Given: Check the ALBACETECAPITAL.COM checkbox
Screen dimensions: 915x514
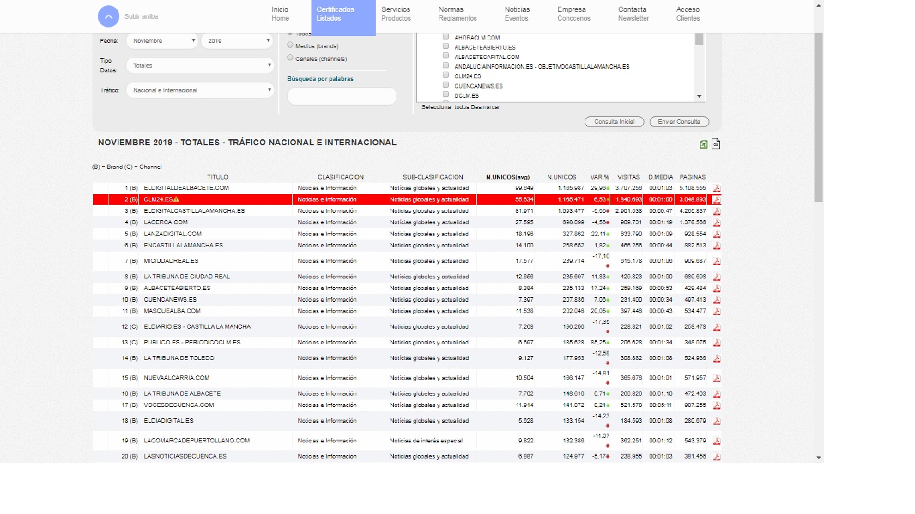Looking at the screenshot, I should [x=445, y=56].
